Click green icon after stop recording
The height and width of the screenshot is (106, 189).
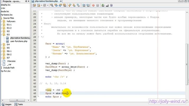coord(103,5)
